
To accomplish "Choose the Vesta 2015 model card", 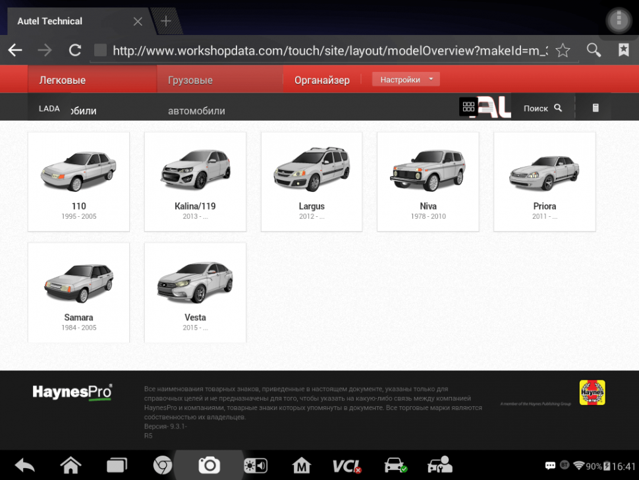I will 195,293.
